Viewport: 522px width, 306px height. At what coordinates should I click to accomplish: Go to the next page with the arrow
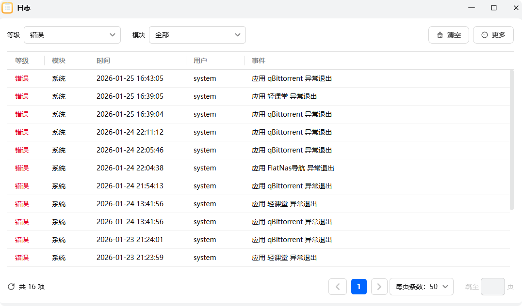(x=379, y=287)
